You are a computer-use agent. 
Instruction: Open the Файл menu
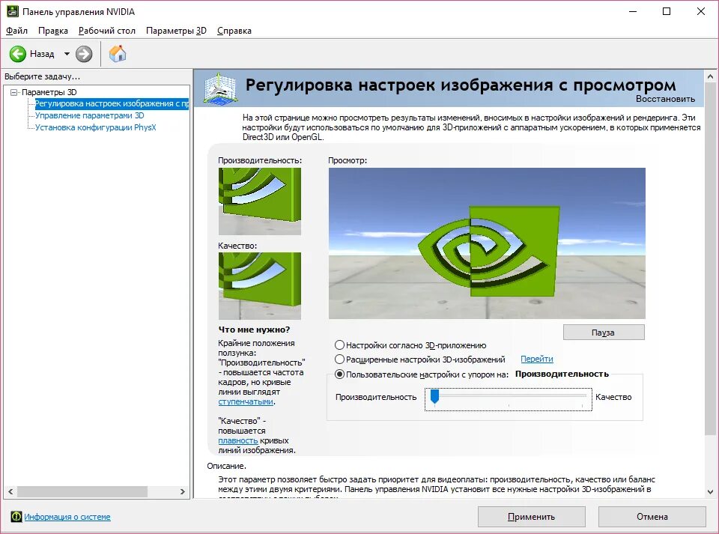tap(16, 31)
